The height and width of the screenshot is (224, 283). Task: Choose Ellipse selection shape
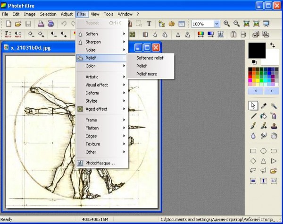[264, 151]
